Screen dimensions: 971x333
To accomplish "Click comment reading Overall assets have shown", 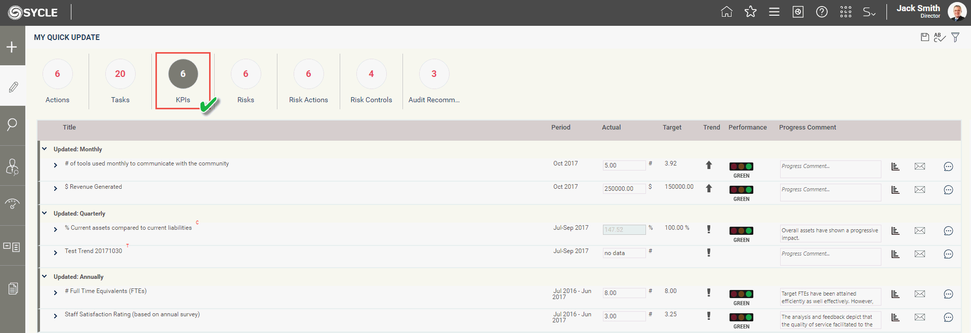I will 830,233.
